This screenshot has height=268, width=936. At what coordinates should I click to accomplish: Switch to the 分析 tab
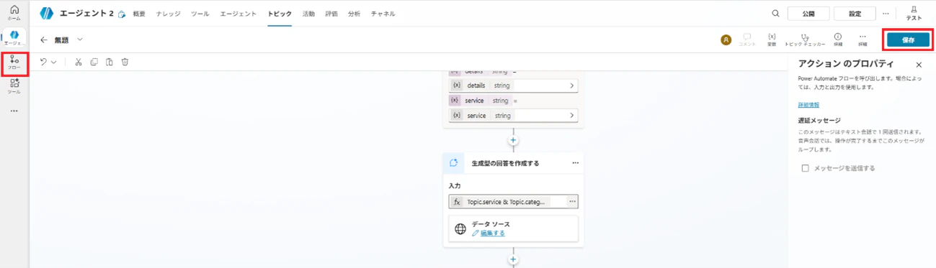354,14
